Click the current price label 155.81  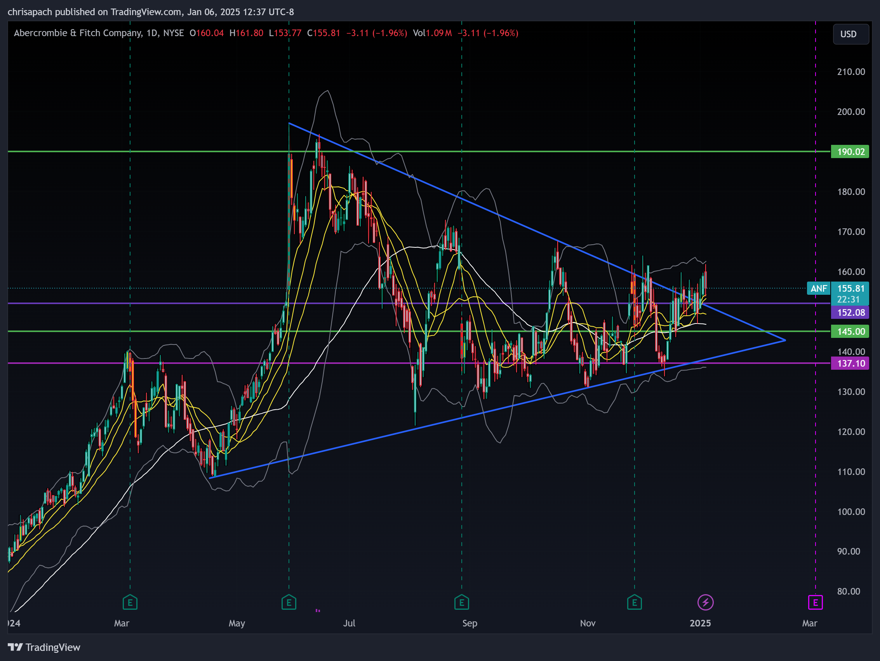click(x=850, y=288)
